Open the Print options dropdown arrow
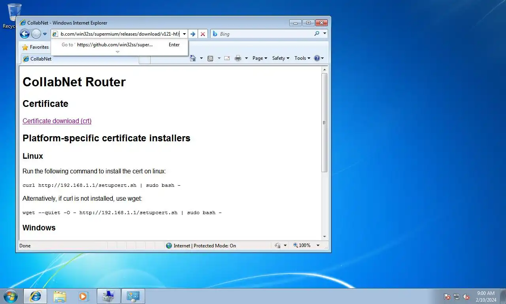Viewport: 506px width, 304px height. (246, 58)
